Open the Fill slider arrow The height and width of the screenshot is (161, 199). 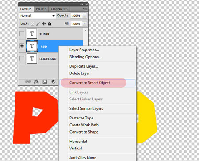[84, 23]
